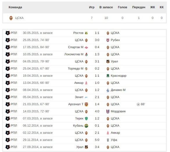Click the Rostov club crest icon
This screenshot has width=170, height=152.
point(86,33)
